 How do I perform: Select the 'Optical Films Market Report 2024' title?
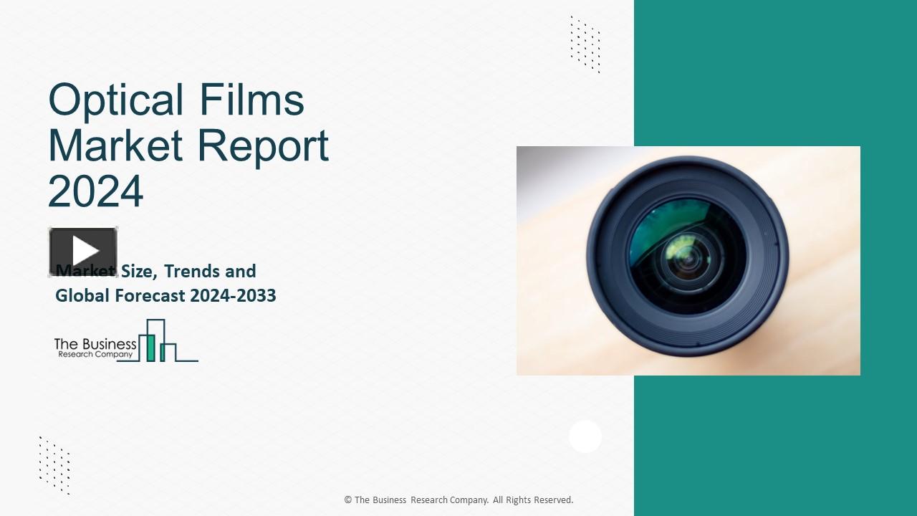[188, 145]
